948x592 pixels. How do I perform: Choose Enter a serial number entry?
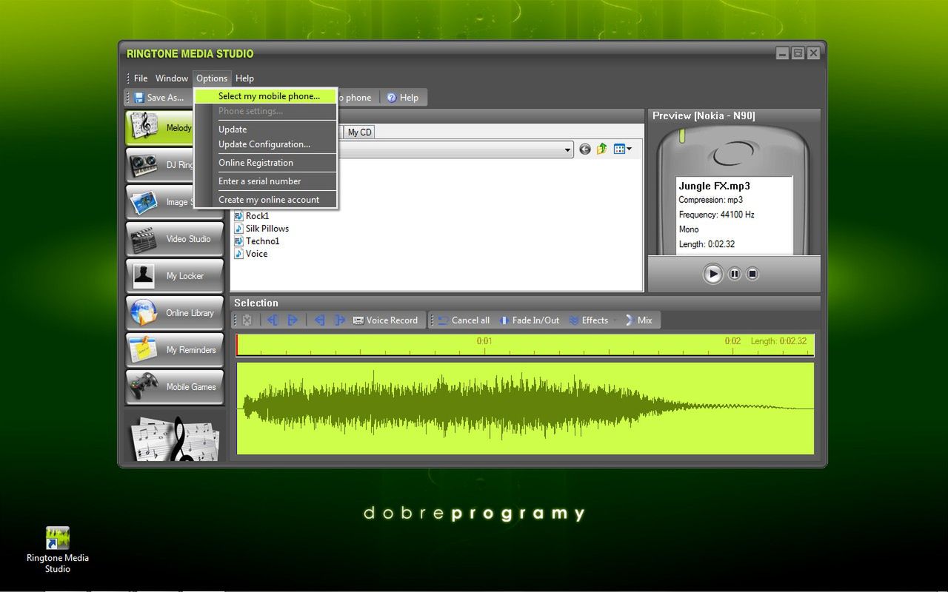(x=266, y=181)
